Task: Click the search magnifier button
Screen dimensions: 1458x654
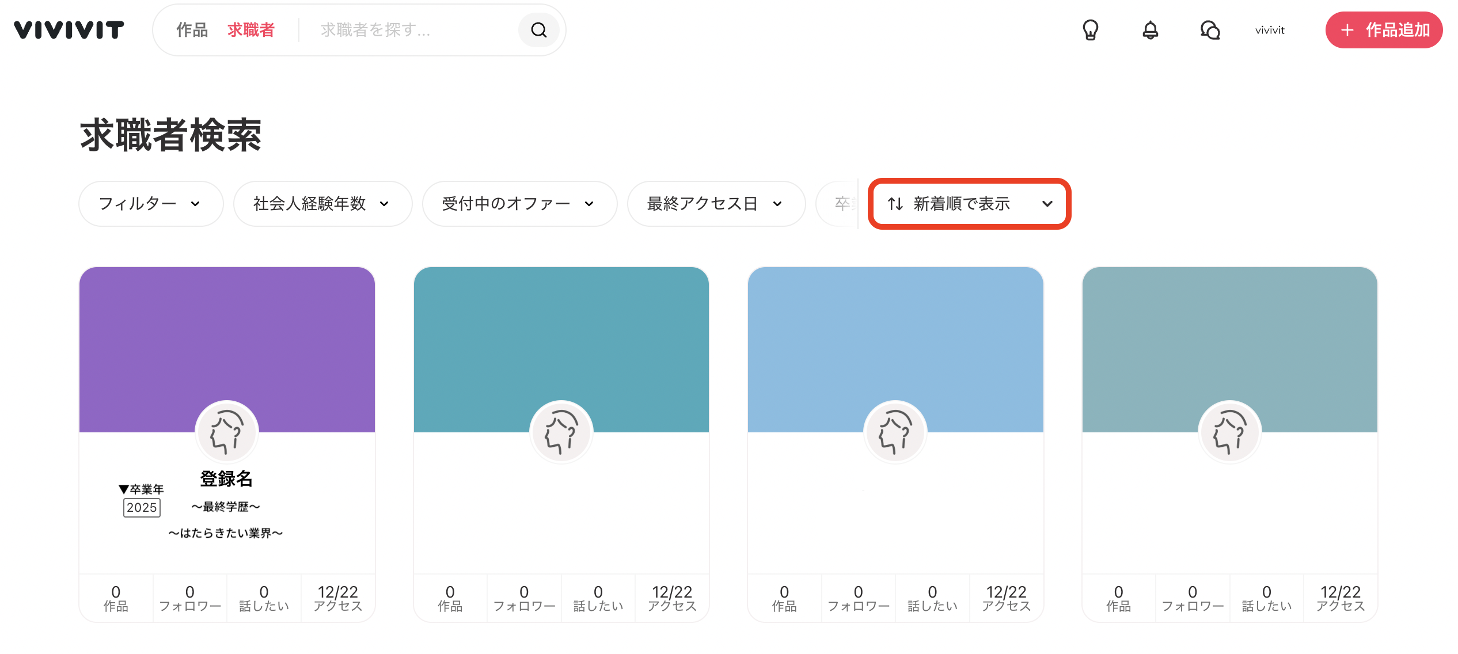Action: pos(539,30)
